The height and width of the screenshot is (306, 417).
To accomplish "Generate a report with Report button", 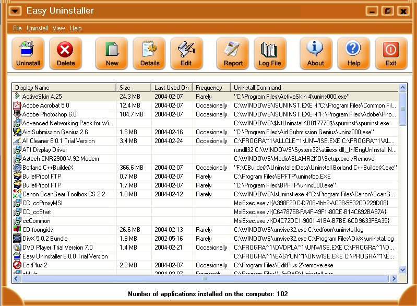I will (233, 53).
